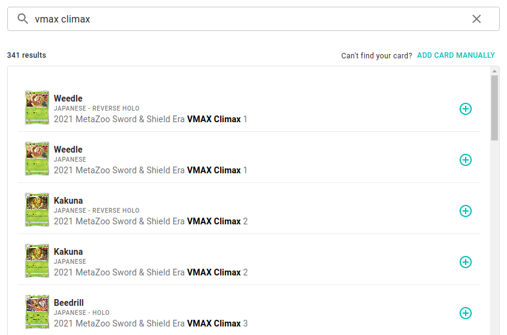This screenshot has height=335, width=507.
Task: Click the search magnifier icon
Action: coord(23,19)
